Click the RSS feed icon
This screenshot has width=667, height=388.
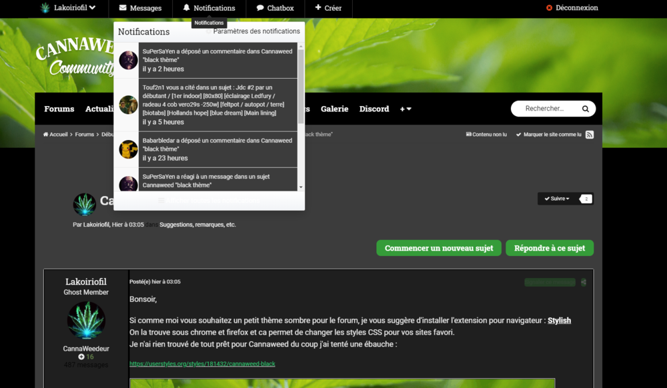tap(589, 135)
